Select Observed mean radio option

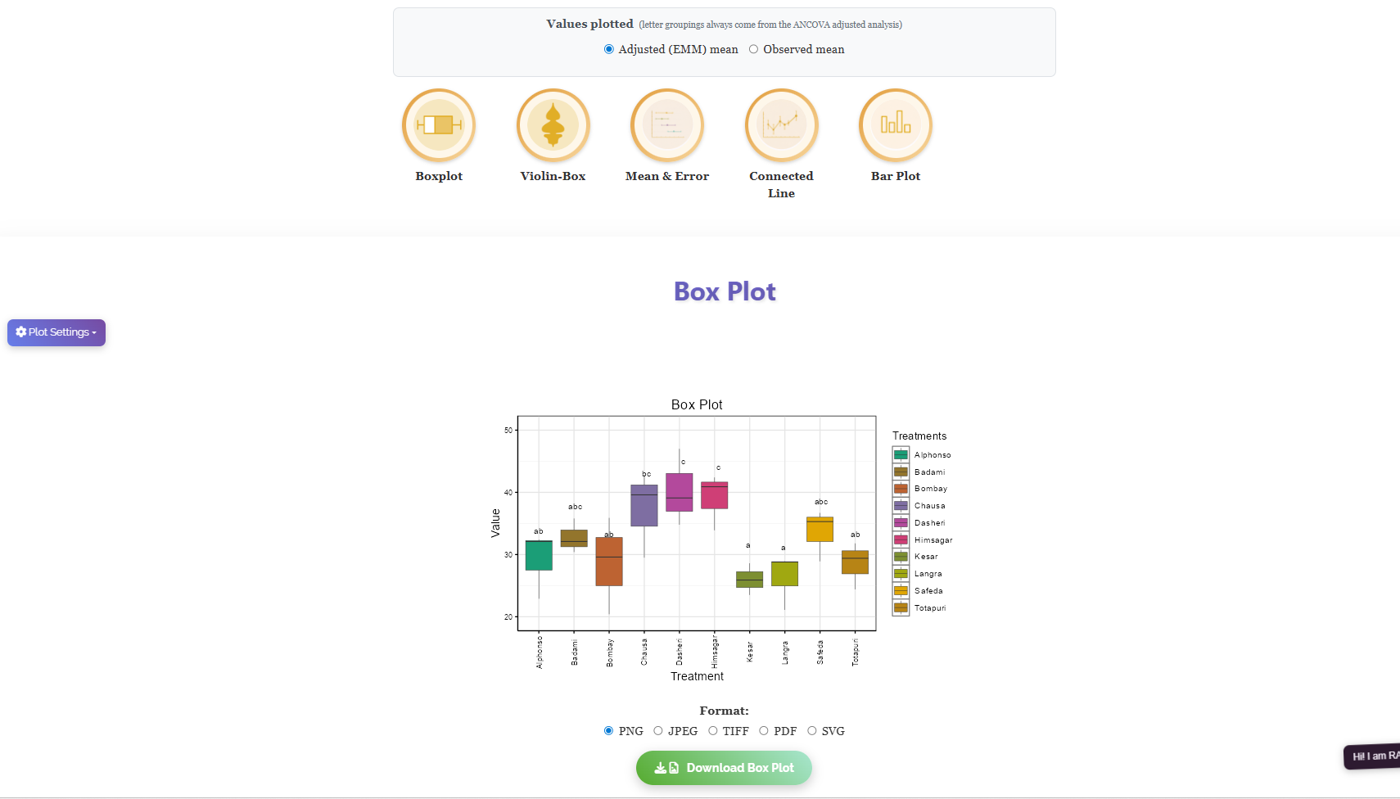click(x=753, y=49)
